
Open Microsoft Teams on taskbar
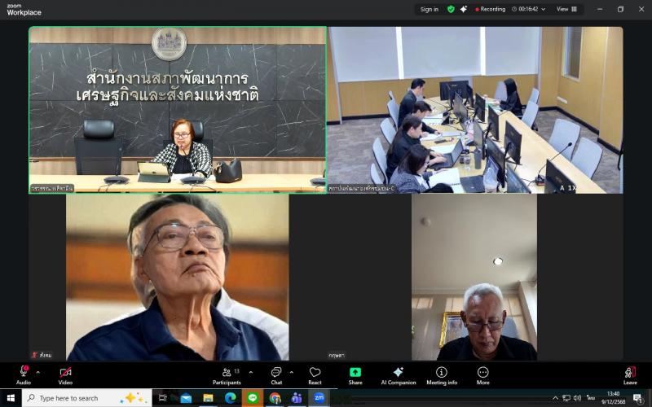coord(297,398)
